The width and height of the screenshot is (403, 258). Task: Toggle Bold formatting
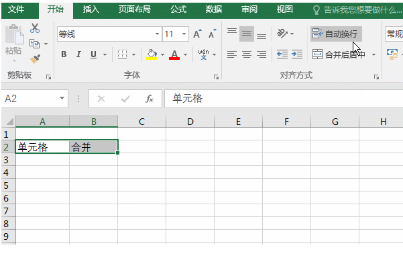(64, 54)
